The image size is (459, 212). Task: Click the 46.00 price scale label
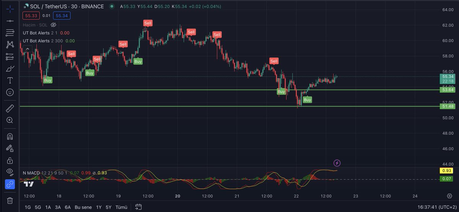tap(448, 149)
